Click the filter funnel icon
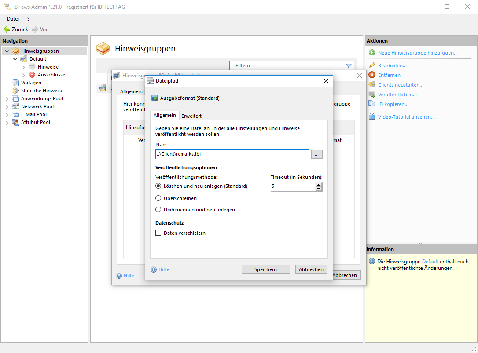This screenshot has width=478, height=353. pyautogui.click(x=349, y=66)
